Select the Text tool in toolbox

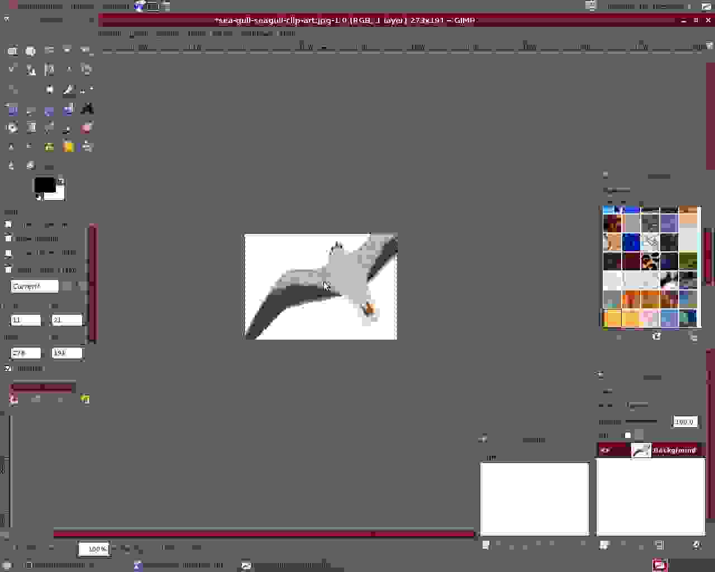point(87,108)
